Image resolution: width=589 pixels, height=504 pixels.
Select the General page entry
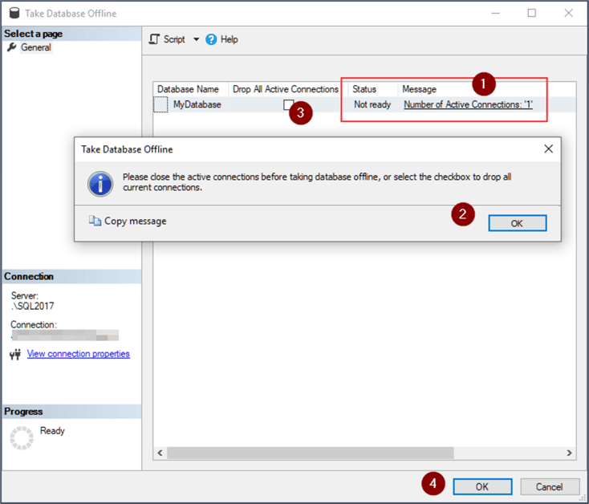click(x=35, y=47)
